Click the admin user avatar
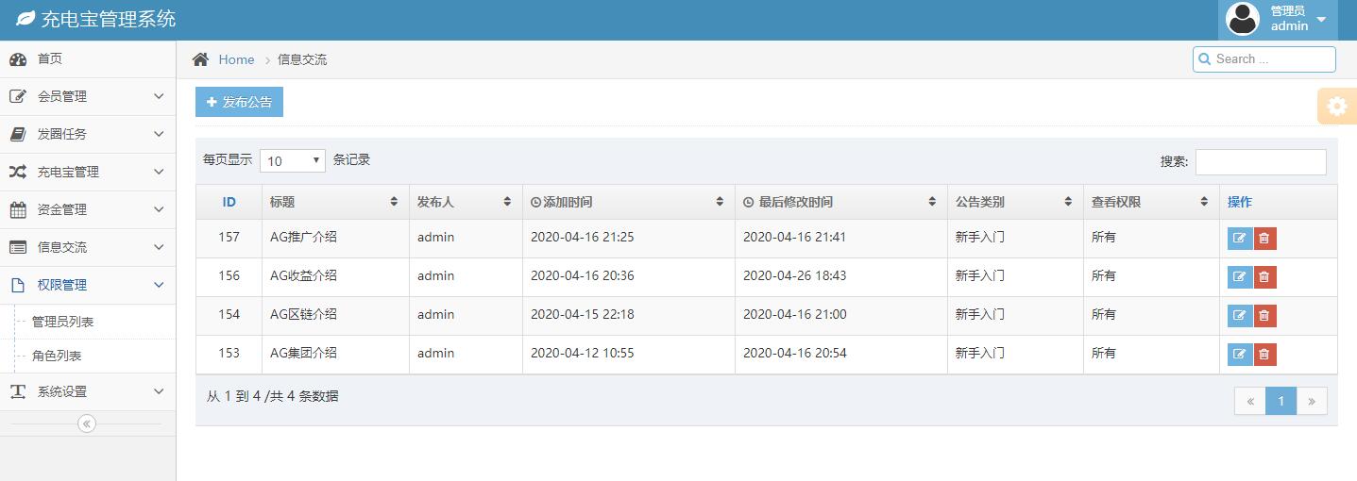The image size is (1357, 481). (x=1242, y=19)
